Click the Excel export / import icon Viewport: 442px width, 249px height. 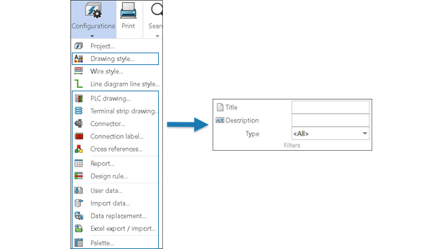79,228
